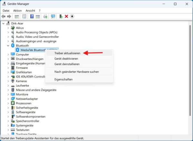Click the scan for hardware changes monitor icon
193x141 pixels.
tap(53, 16)
